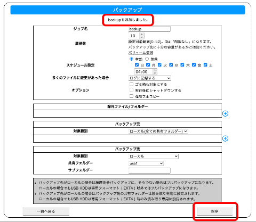Open the ボリューム情報 link

(x=141, y=53)
